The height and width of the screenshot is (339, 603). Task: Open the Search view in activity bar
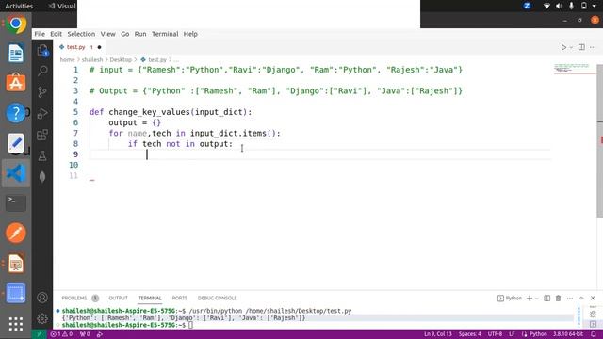42,71
